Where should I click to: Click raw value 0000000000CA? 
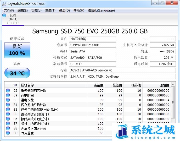158,100
